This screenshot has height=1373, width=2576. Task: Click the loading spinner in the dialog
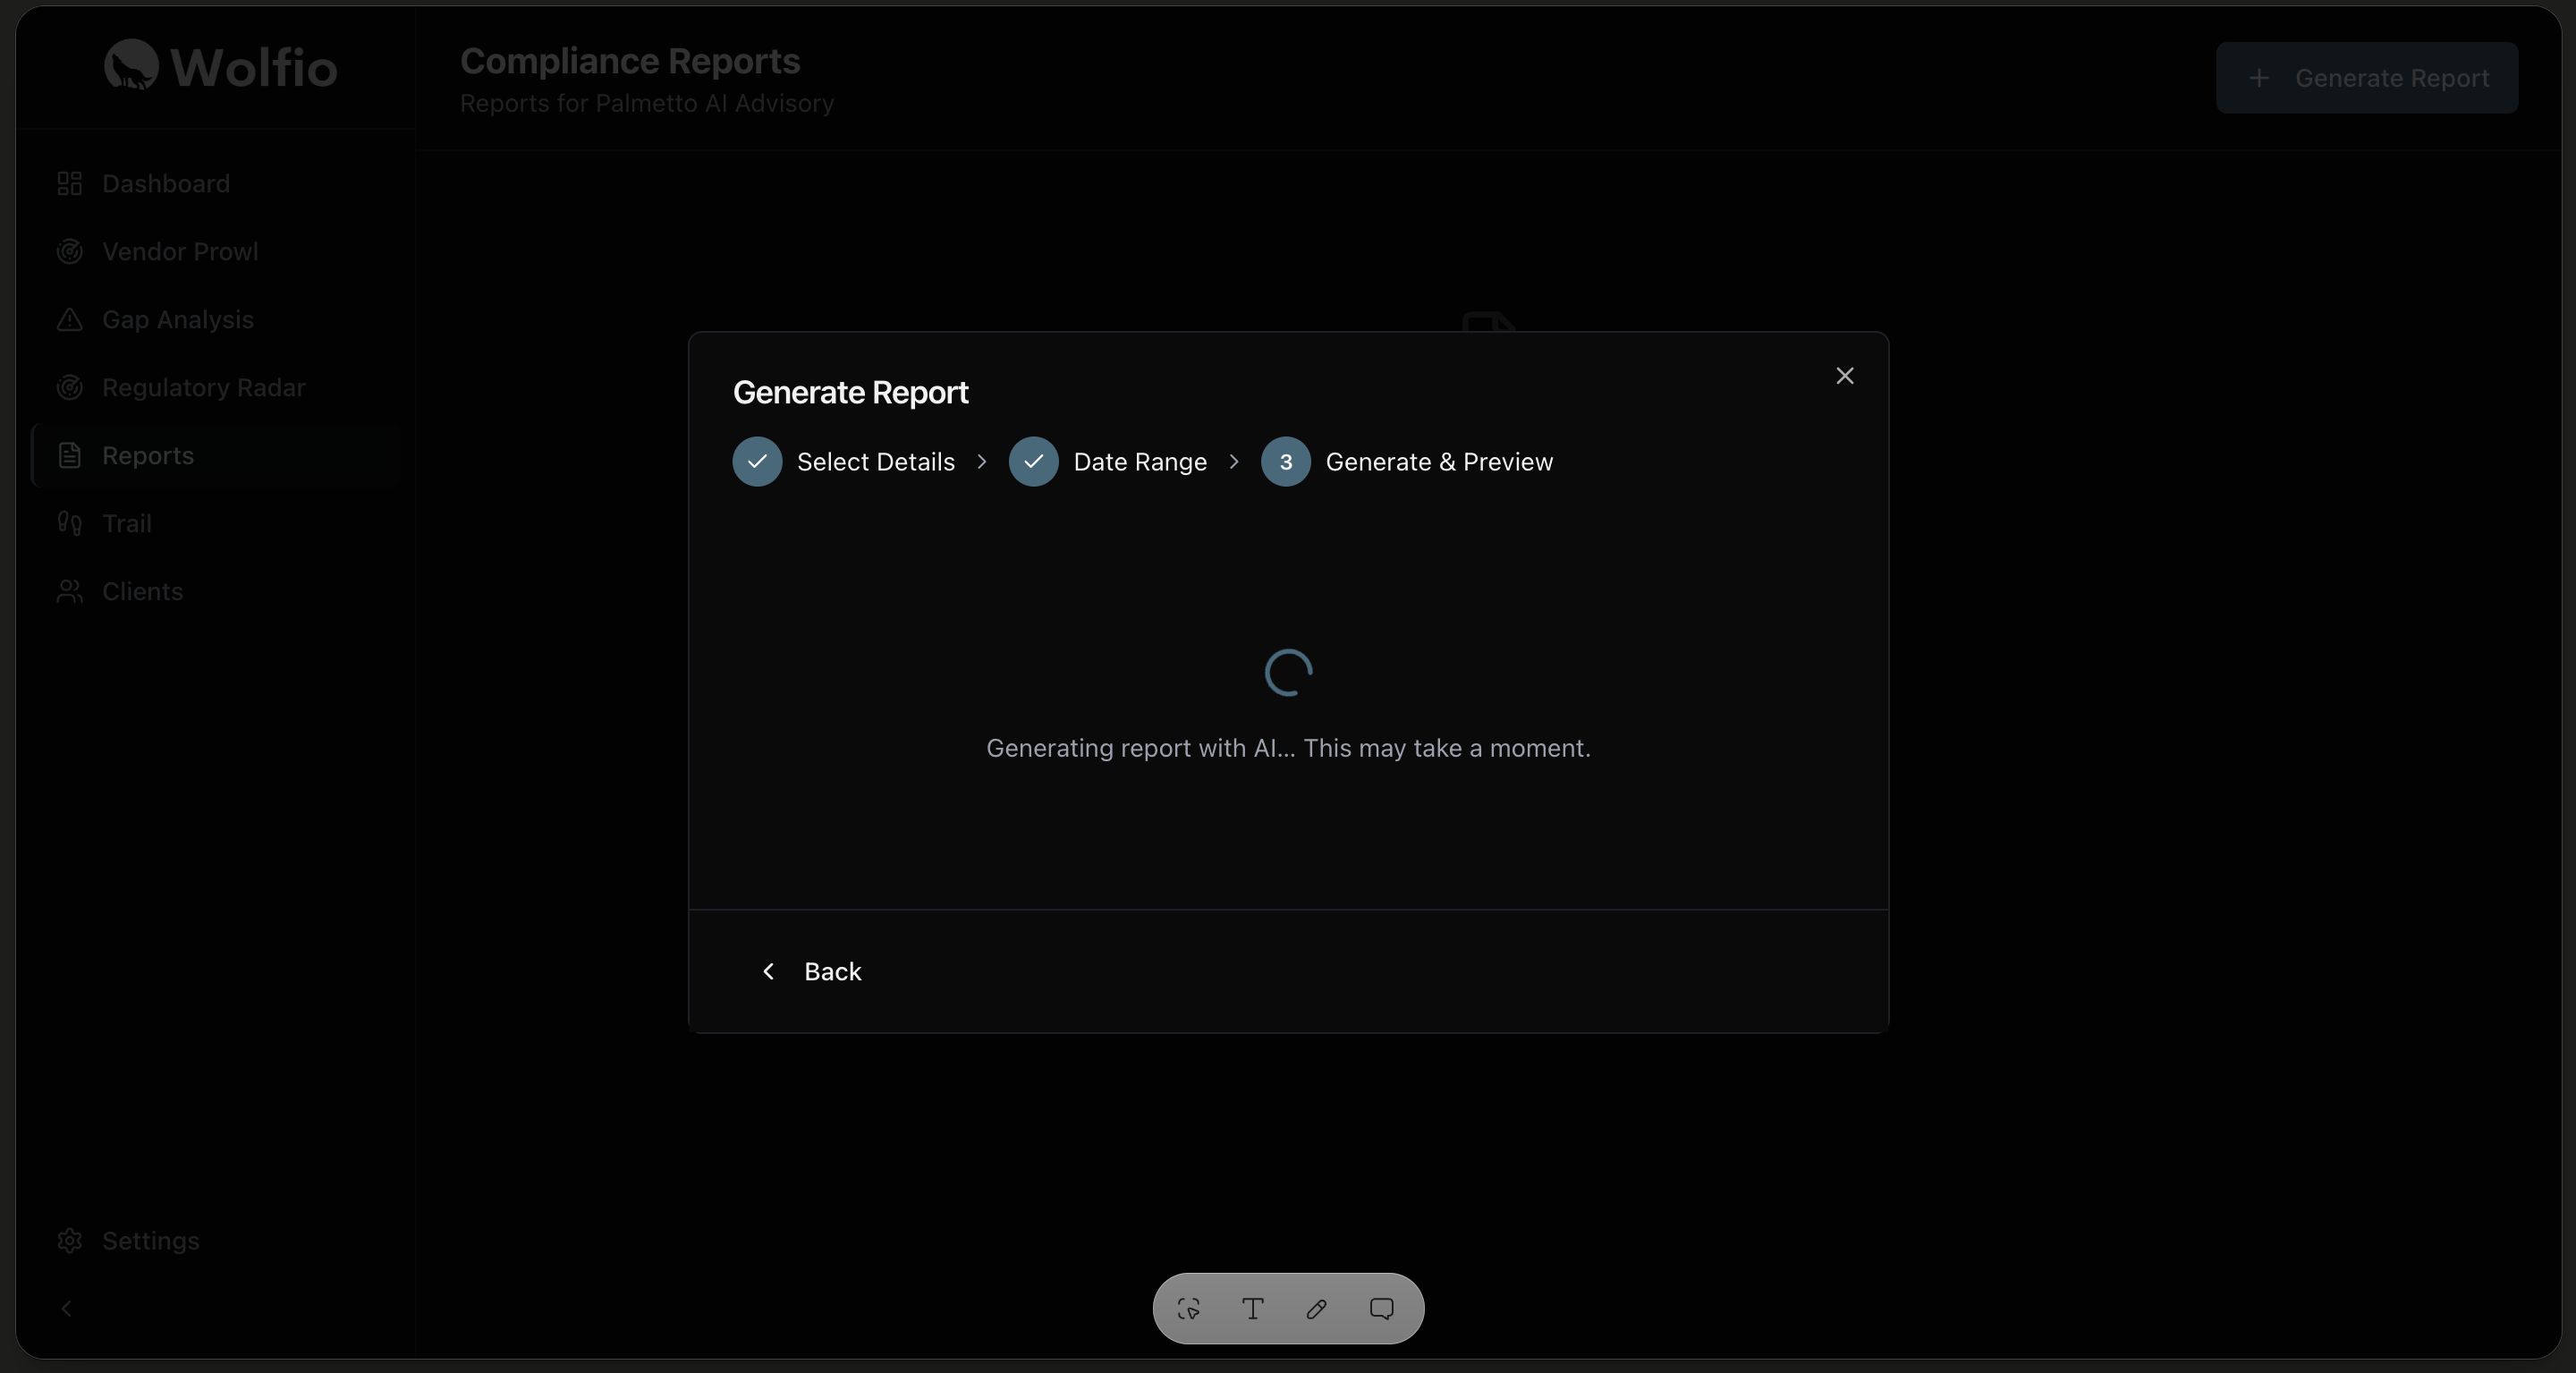coord(1288,673)
